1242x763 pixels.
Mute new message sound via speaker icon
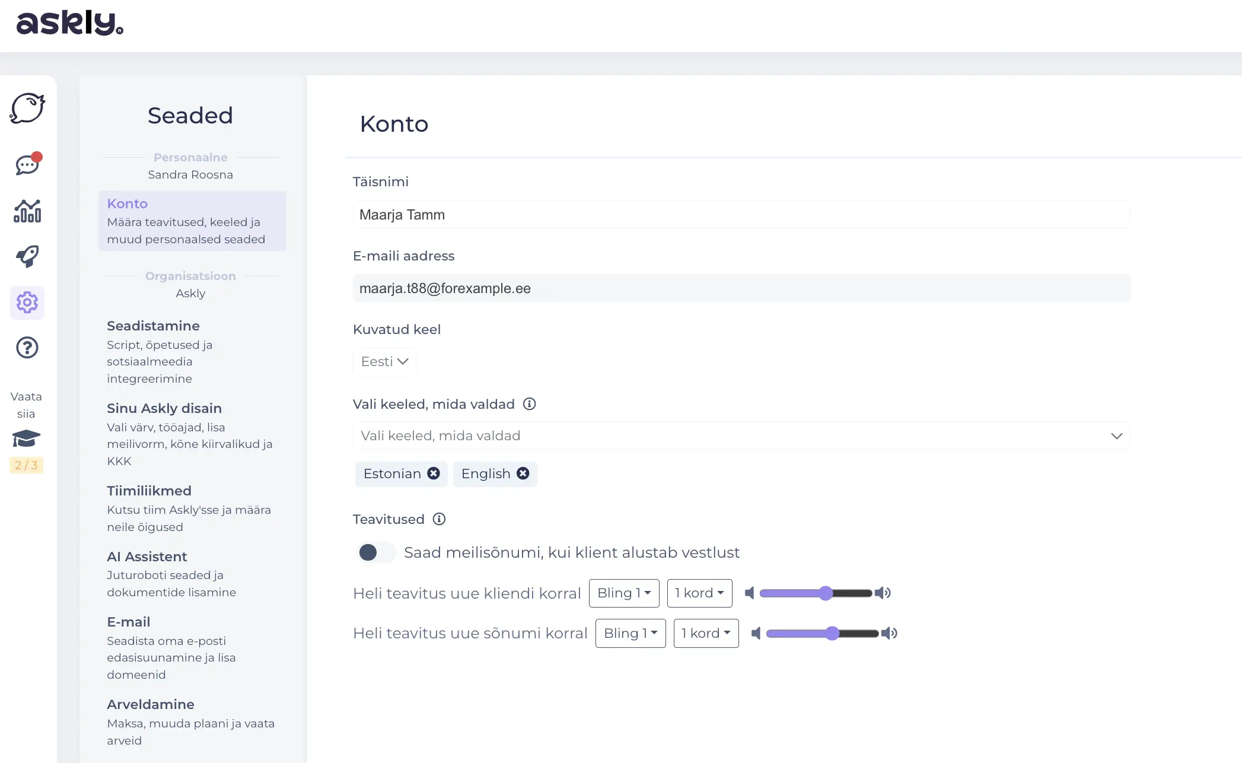(x=756, y=633)
